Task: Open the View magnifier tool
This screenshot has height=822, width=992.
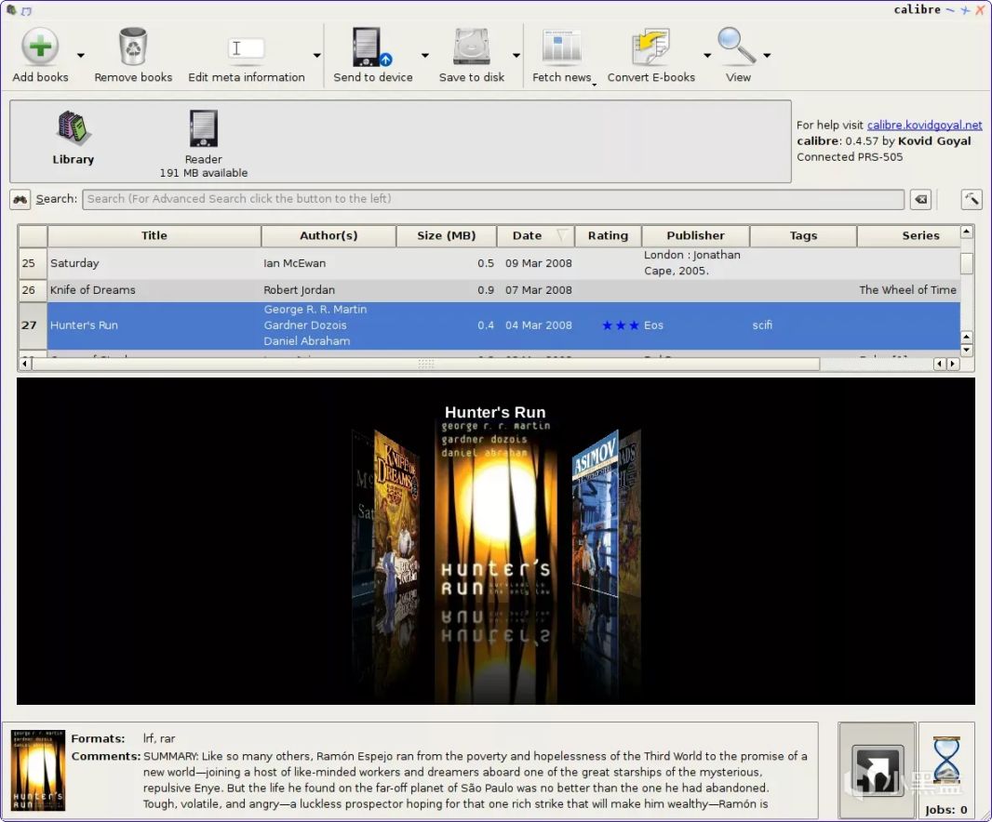Action: [x=737, y=46]
